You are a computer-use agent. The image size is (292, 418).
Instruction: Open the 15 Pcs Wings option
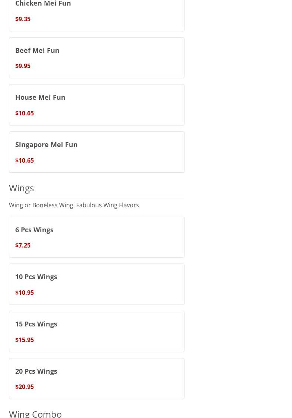[96, 331]
